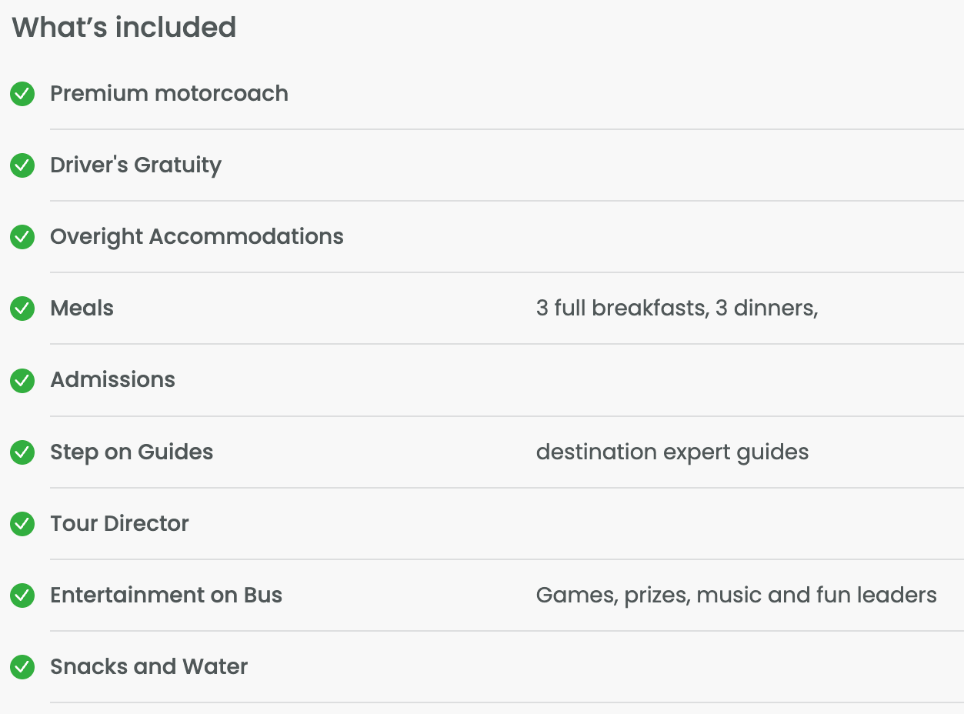Click the green check beside Overight Accommodations
This screenshot has height=714, width=964.
[22, 237]
